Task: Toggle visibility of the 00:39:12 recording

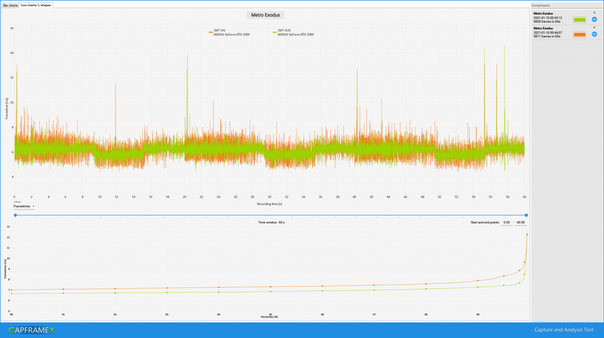Action: [595, 19]
